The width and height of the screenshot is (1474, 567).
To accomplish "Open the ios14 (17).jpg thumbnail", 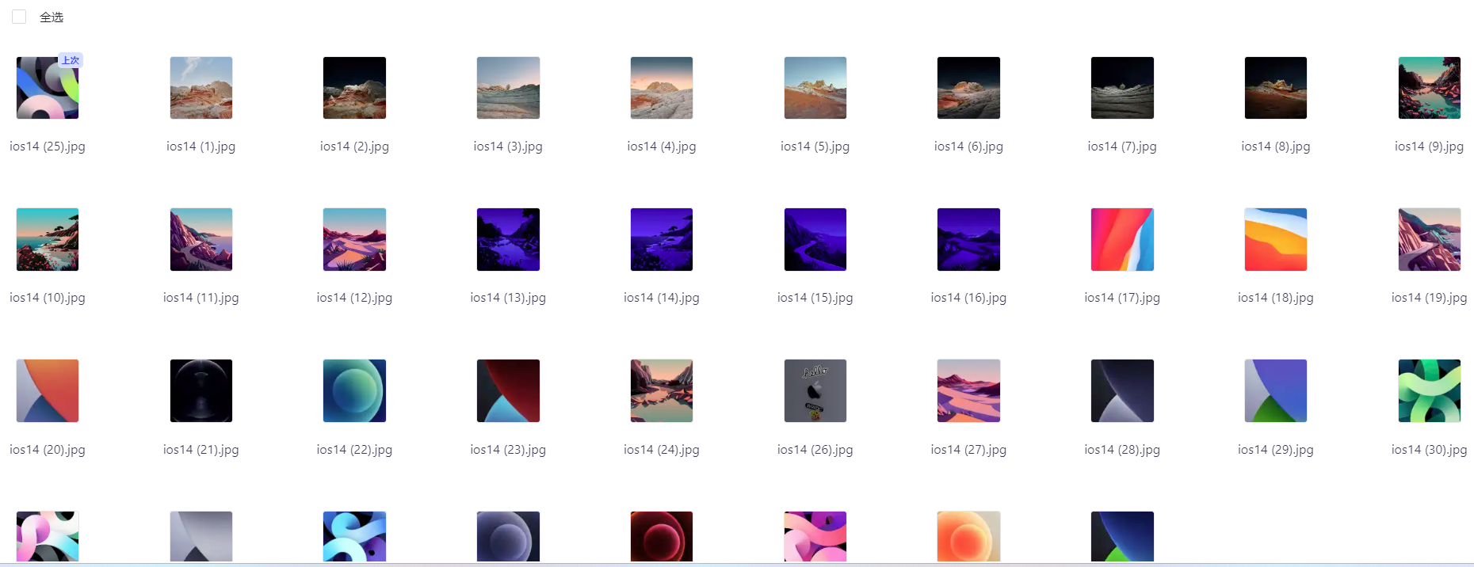I will [x=1122, y=239].
